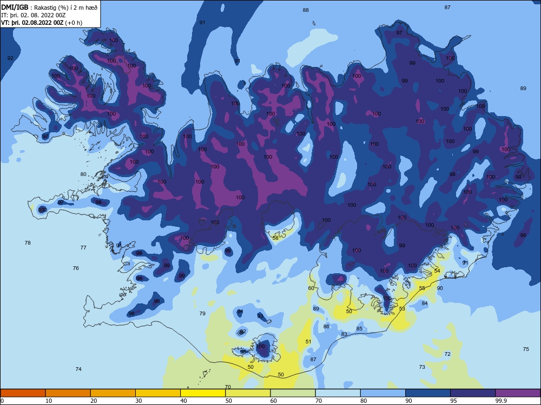
Task: Click the humidity value '58' on the map
Action: (x=275, y=238)
